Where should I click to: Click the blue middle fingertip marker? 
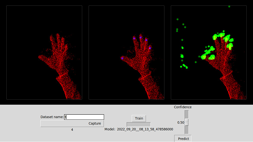point(141,37)
